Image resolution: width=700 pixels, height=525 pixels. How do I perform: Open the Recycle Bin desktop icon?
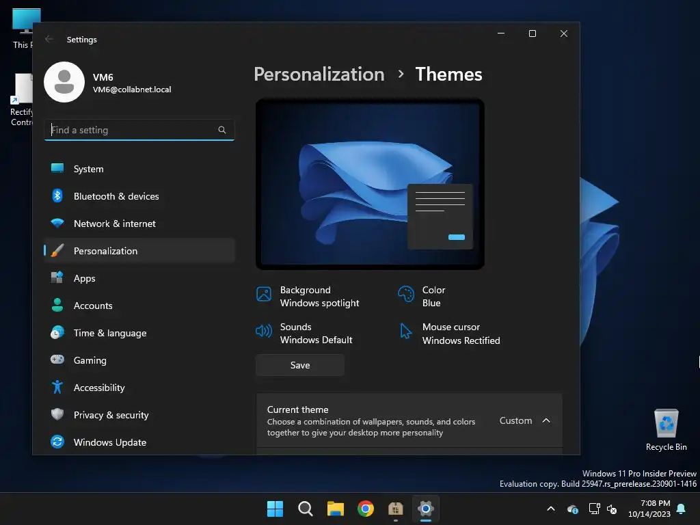click(x=666, y=430)
